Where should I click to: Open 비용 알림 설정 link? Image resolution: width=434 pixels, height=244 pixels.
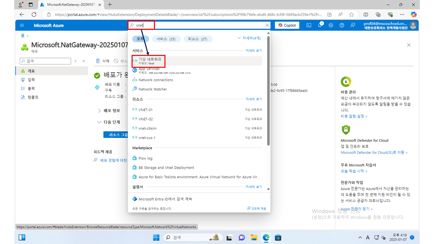point(354,116)
